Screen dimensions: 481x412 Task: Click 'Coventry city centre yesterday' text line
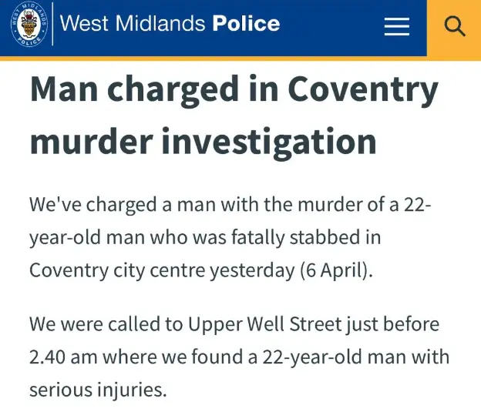[162, 270]
